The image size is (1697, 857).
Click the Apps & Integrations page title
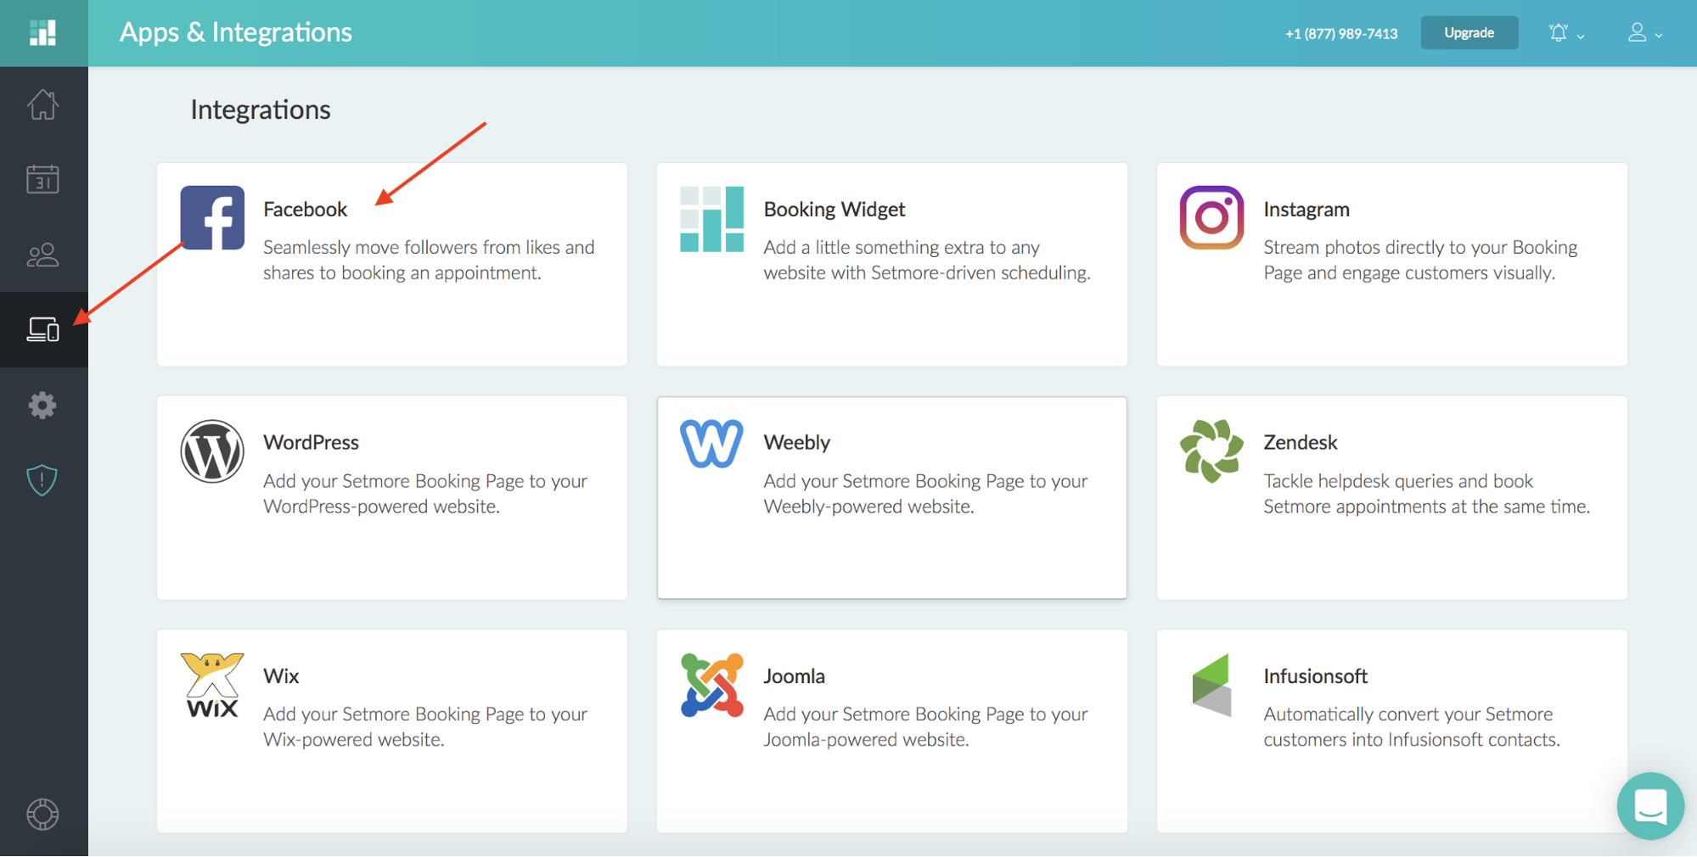point(236,32)
